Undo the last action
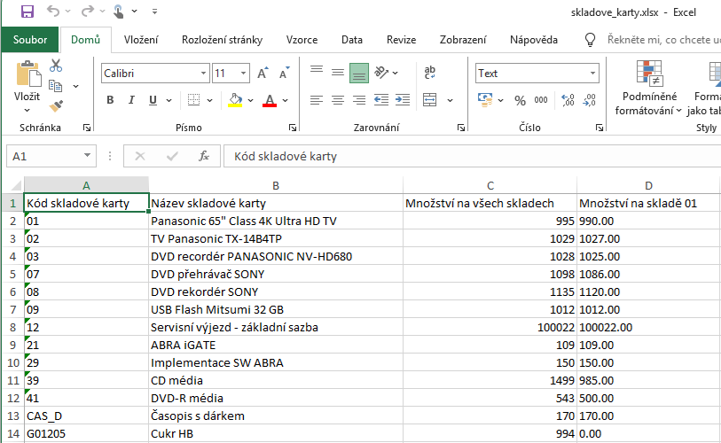The width and height of the screenshot is (721, 443). tap(54, 12)
